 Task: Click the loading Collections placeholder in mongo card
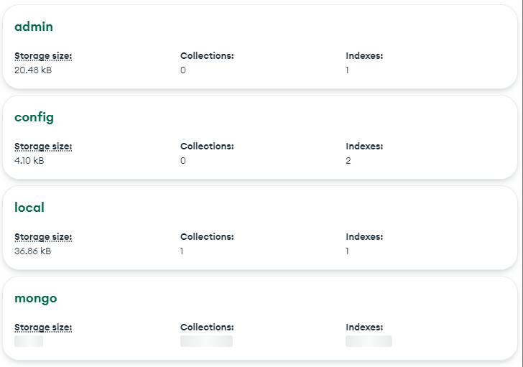[x=206, y=341]
